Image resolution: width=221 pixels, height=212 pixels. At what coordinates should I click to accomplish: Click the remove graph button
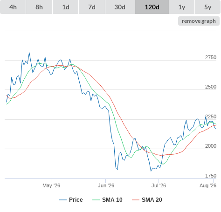tap(199, 21)
